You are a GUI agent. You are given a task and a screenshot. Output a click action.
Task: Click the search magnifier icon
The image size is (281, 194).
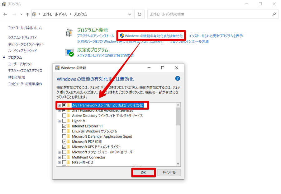(274, 14)
